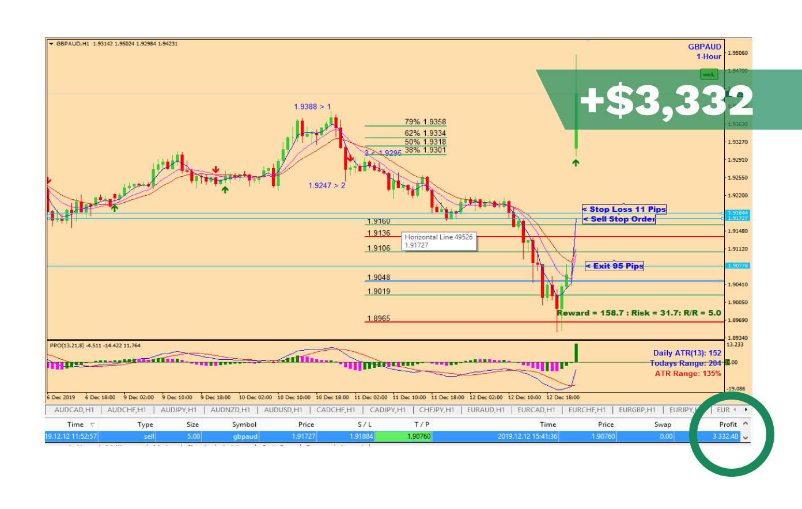Image resolution: width=802 pixels, height=509 pixels.
Task: Click the Symbol column header
Action: coord(244,424)
